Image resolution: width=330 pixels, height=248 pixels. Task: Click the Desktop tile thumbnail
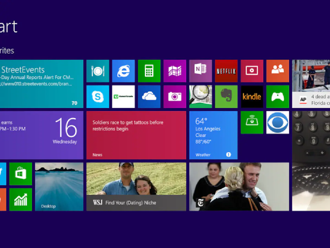pyautogui.click(x=59, y=186)
